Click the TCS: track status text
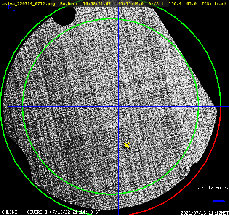The height and width of the screenshot is (215, 229). click(x=214, y=3)
